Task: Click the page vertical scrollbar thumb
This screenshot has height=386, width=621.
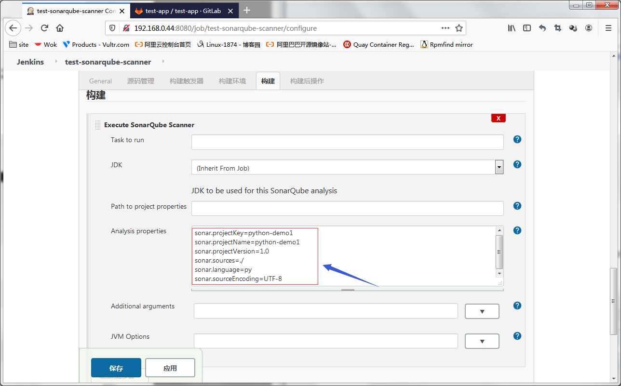Action: 614,301
